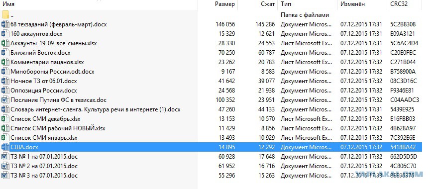The image size is (436, 189).
Task: Select highlighted file name США.docx
Action: coord(24,147)
